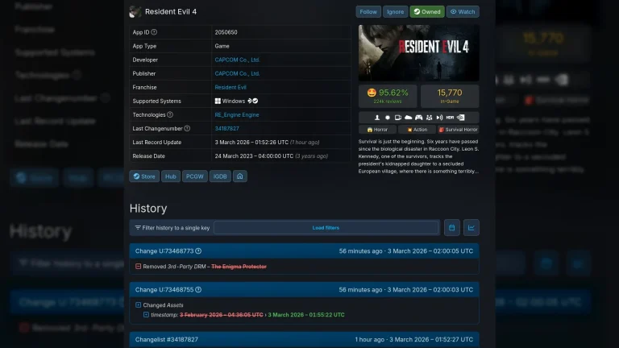
Task: Open the Technologies help icon
Action: tap(170, 115)
